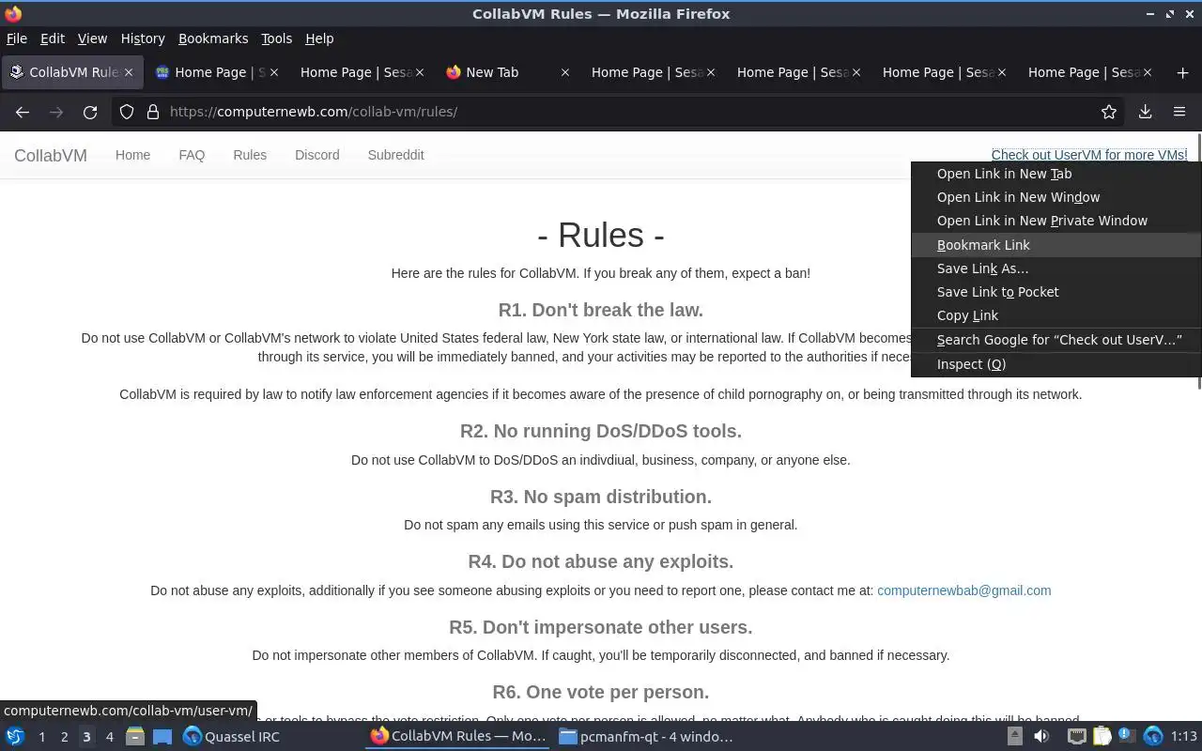Open the View menu
The width and height of the screenshot is (1202, 751).
pos(92,38)
